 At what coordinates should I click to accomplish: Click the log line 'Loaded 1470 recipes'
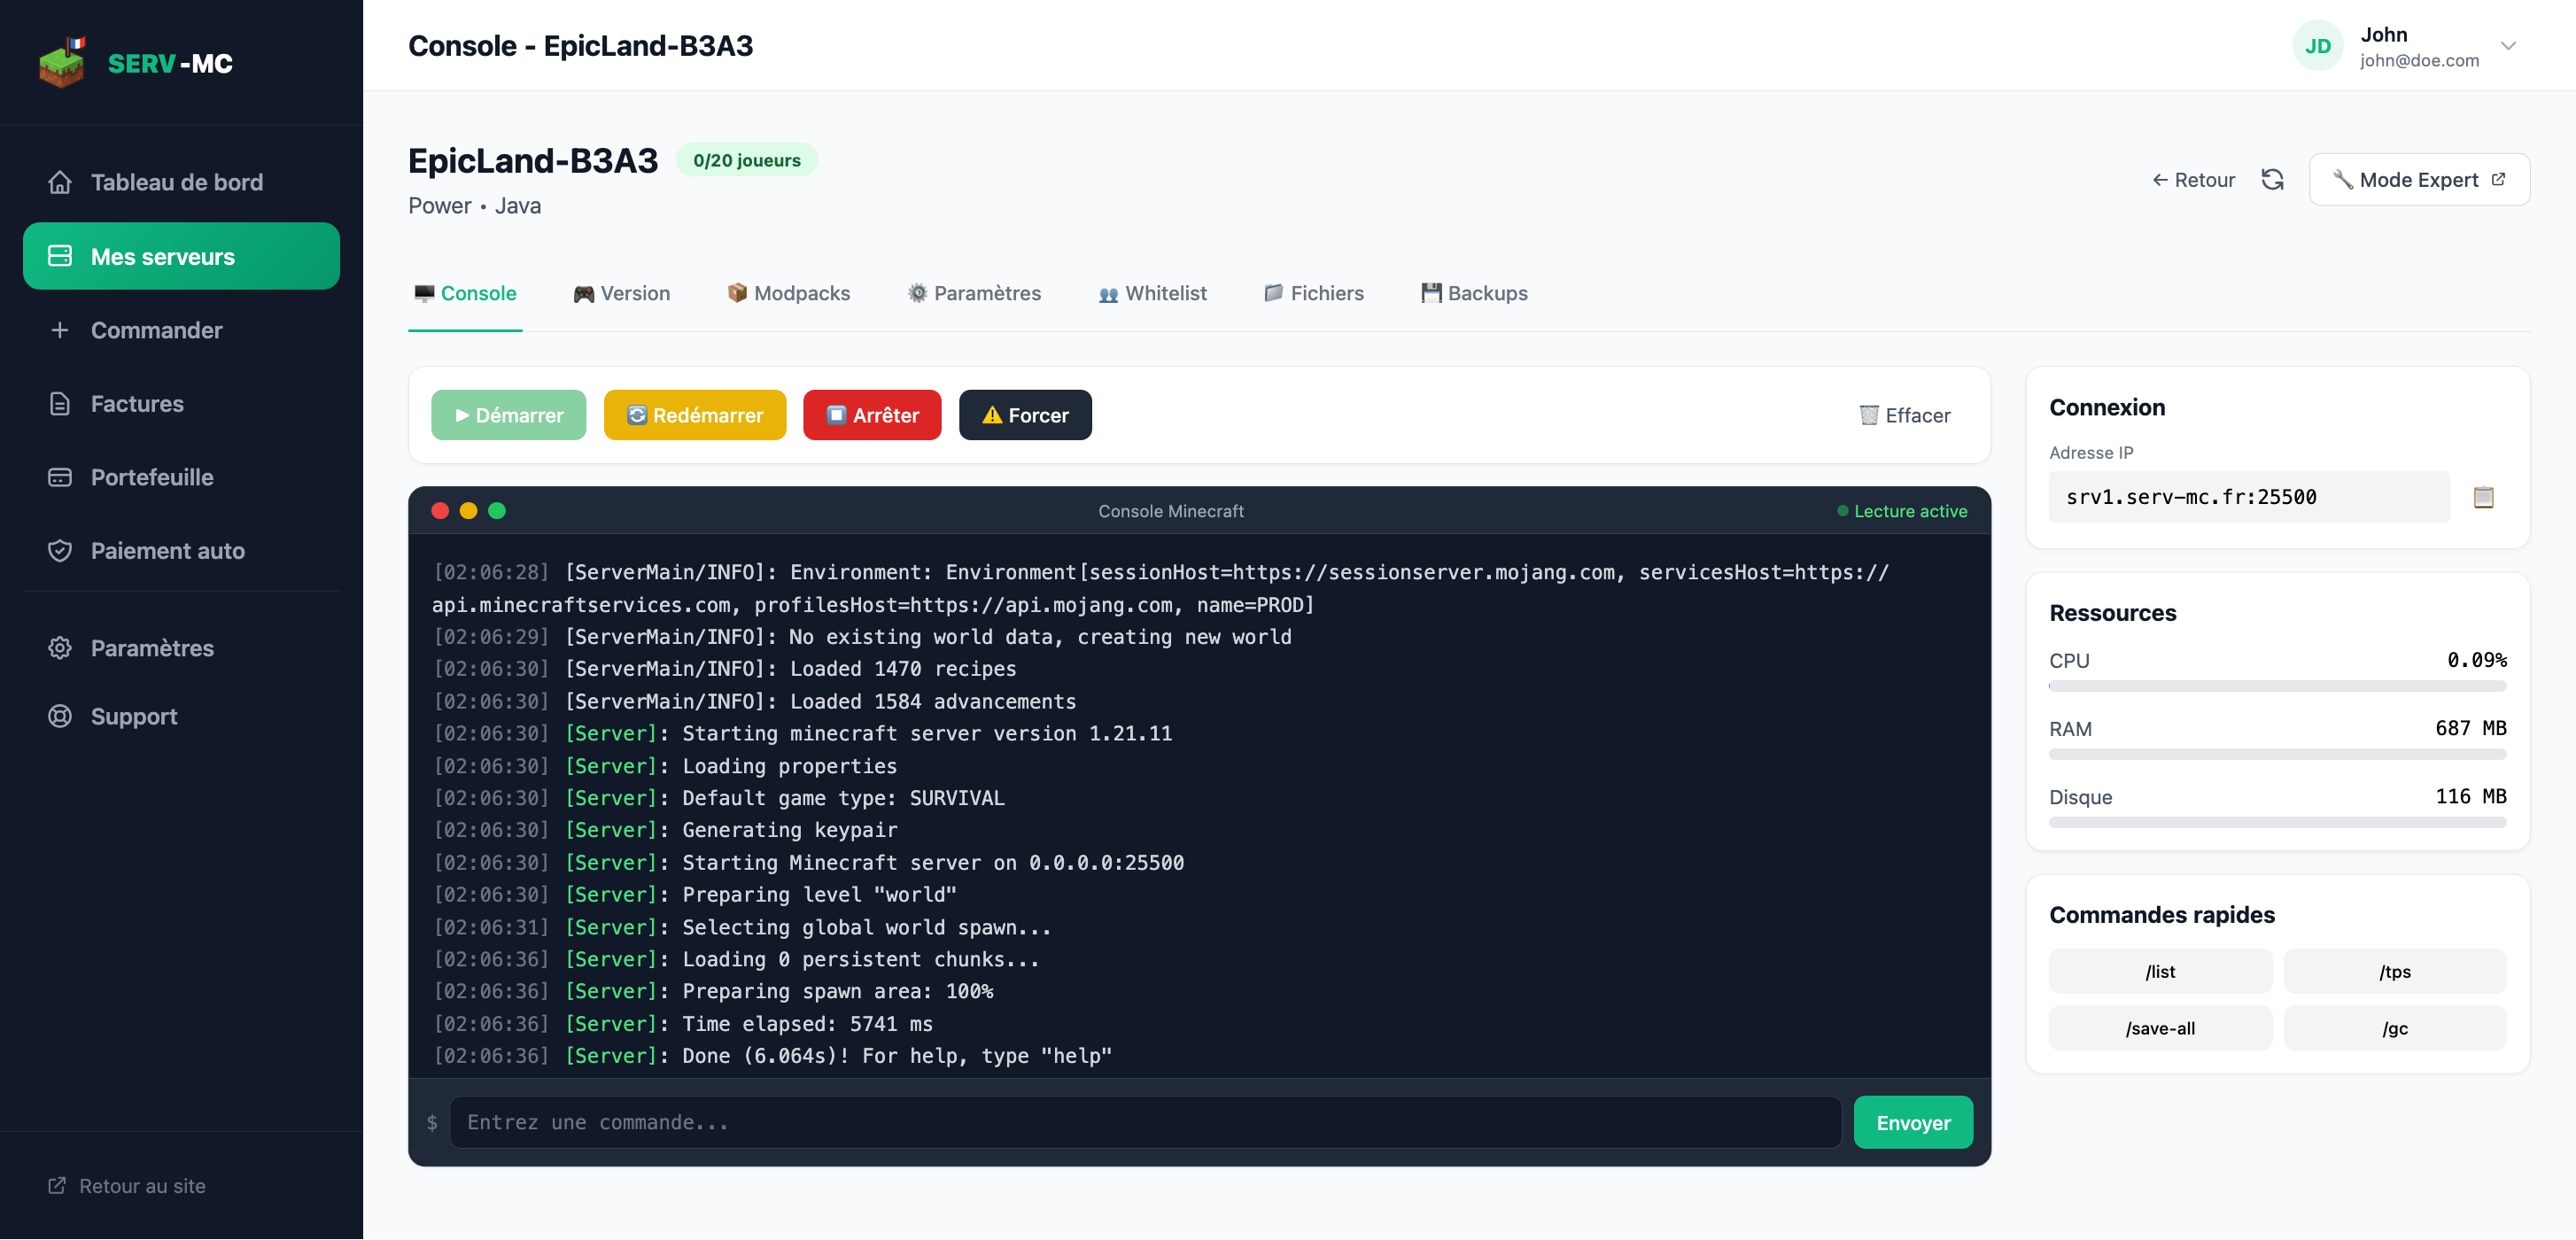pyautogui.click(x=724, y=669)
